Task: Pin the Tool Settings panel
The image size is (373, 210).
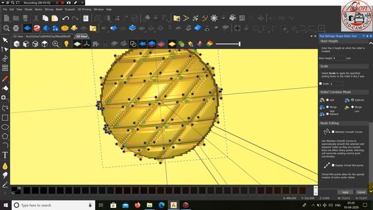Action: (367, 36)
